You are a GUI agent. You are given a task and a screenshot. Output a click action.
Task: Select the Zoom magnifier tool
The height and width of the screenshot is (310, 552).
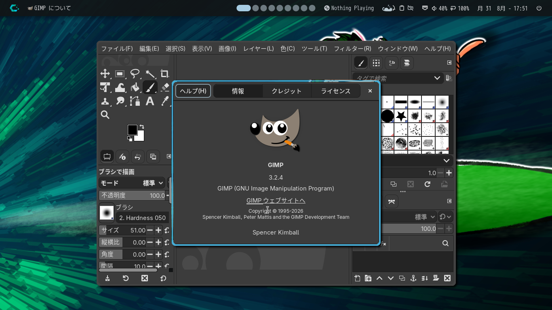pos(105,115)
